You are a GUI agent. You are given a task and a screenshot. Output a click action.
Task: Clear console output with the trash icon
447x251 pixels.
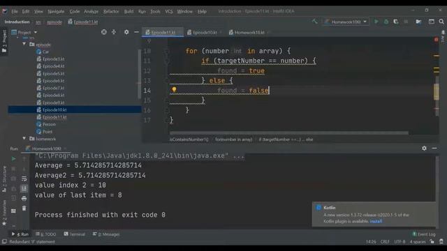click(24, 208)
